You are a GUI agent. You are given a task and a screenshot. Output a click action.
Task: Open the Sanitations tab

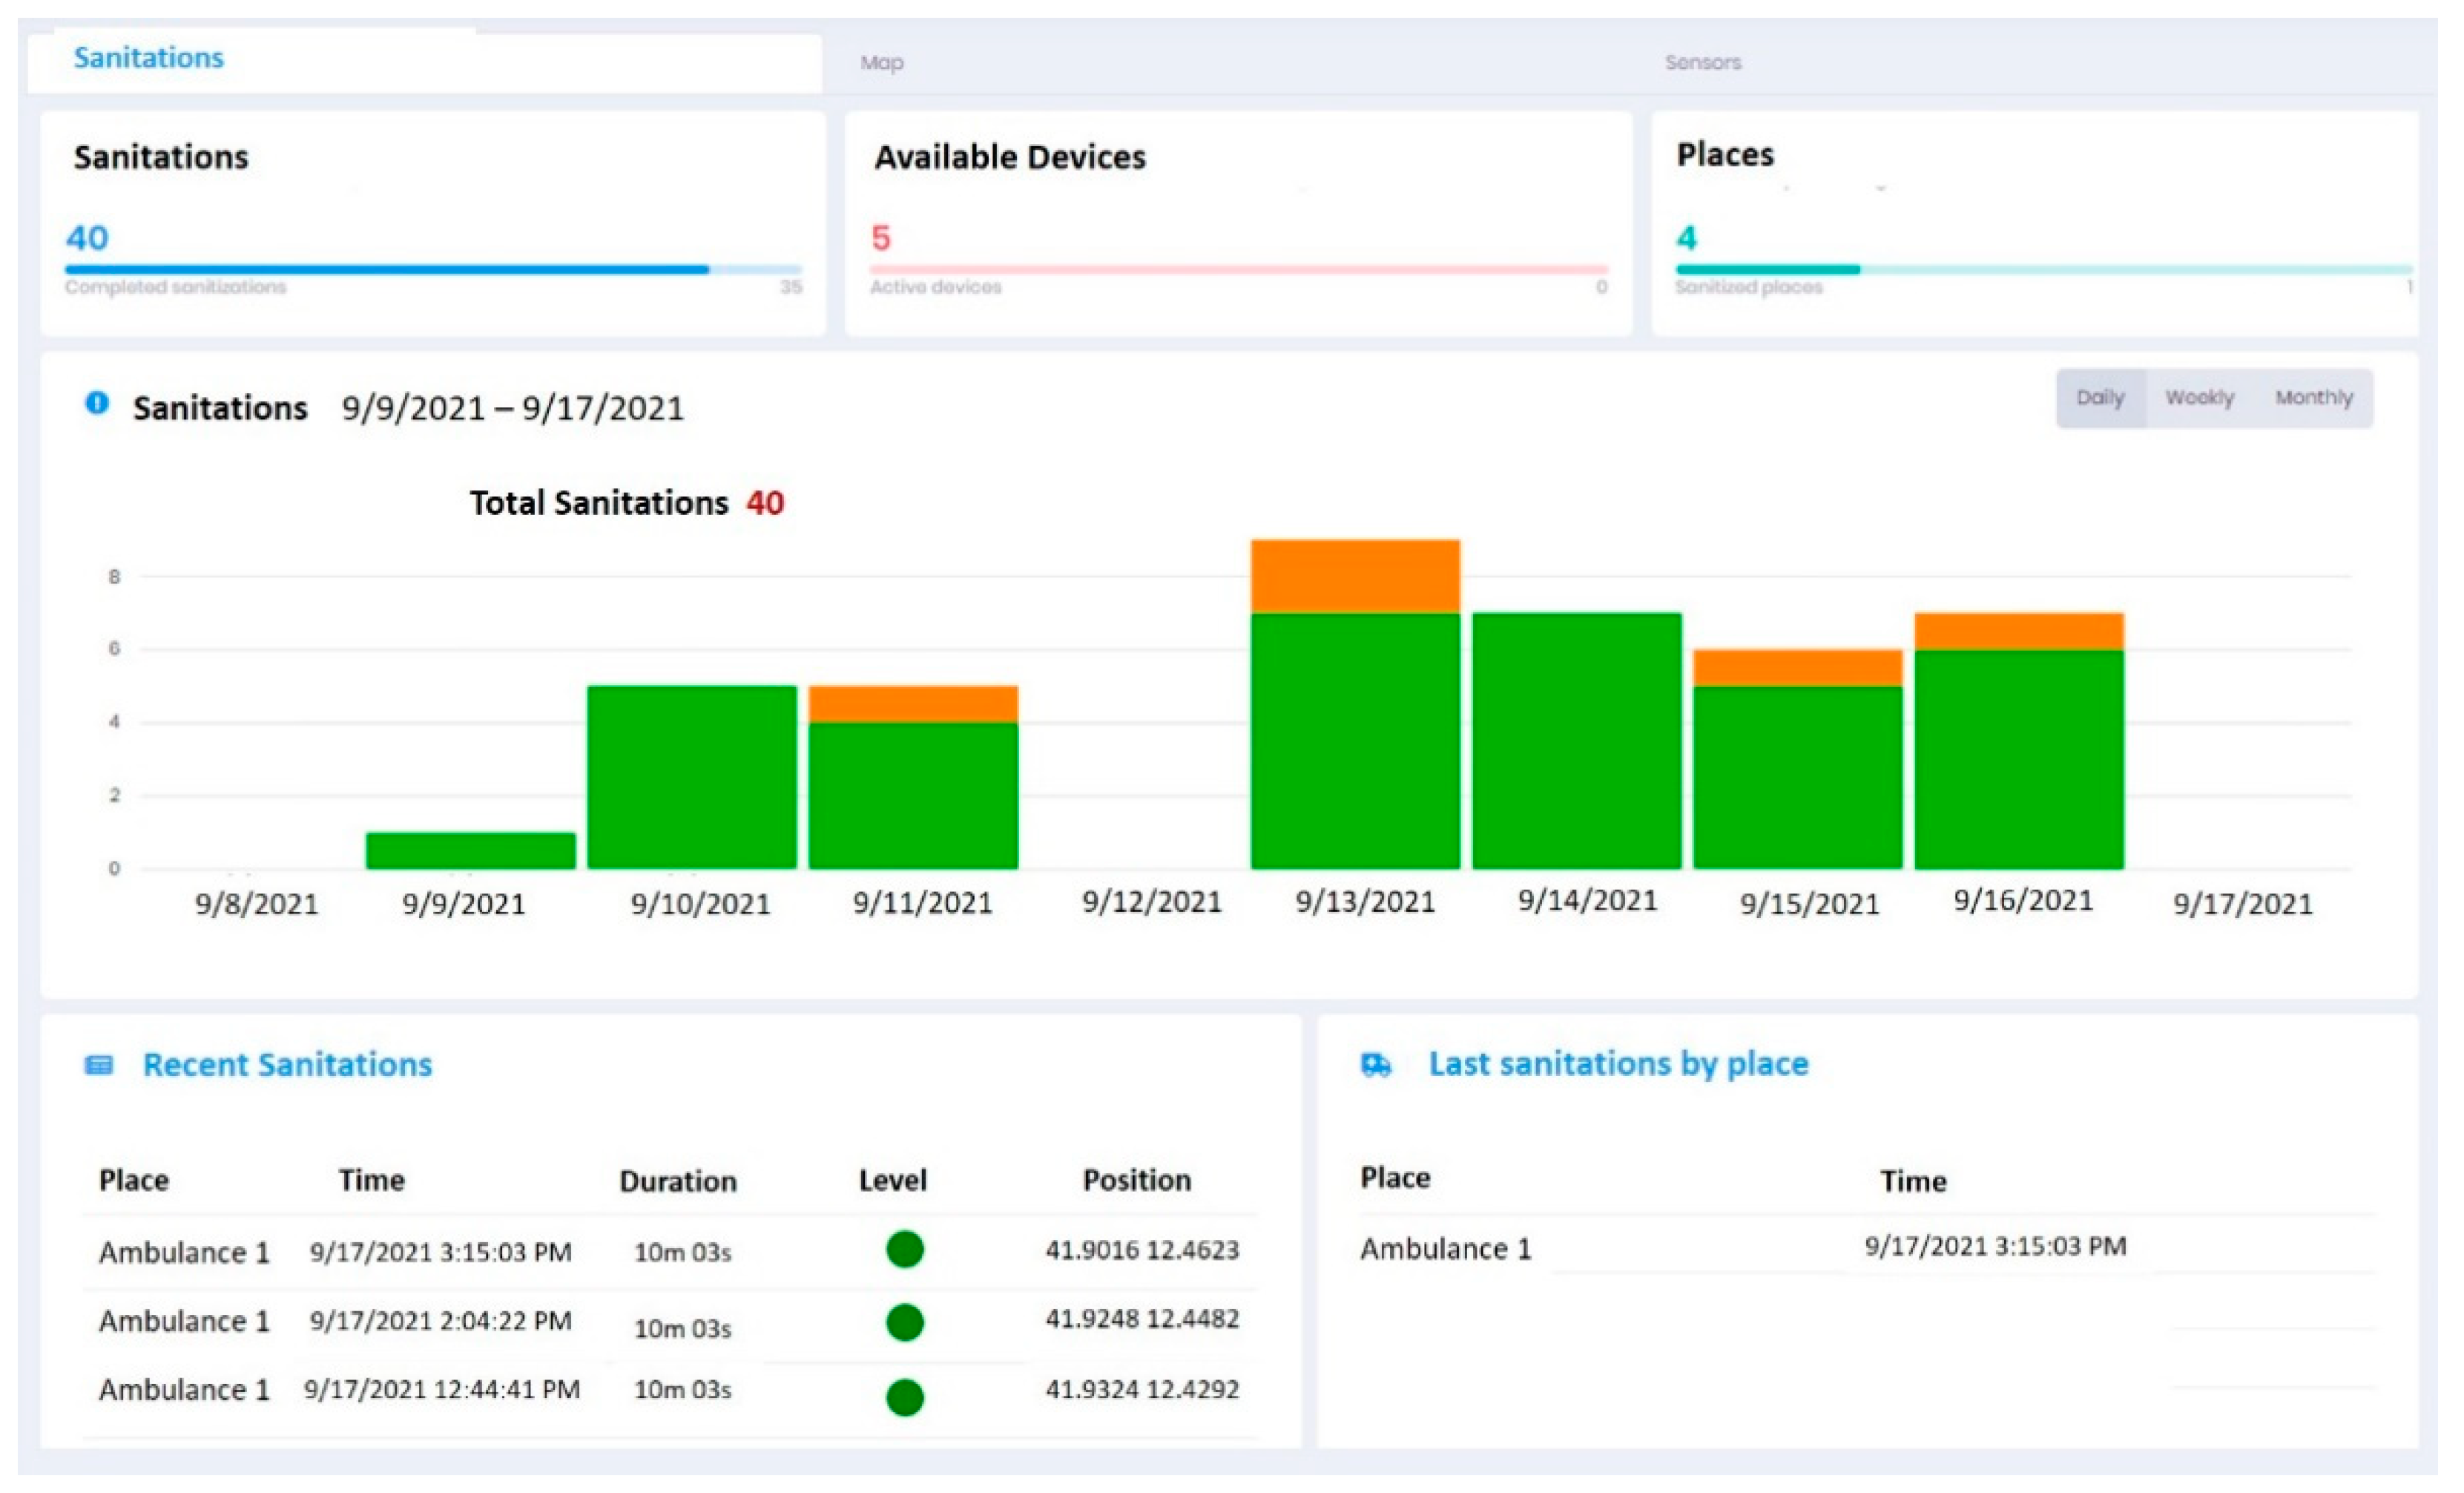click(149, 58)
